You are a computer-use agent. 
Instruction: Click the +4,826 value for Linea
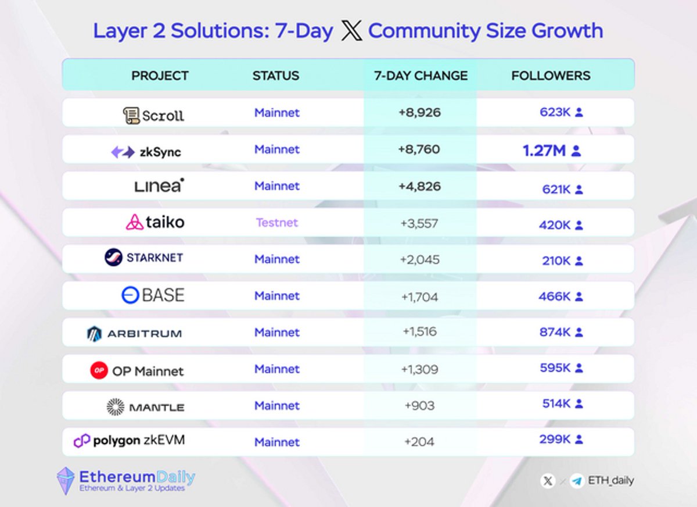tap(419, 187)
